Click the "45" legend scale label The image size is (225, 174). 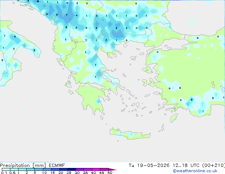coord(101,173)
